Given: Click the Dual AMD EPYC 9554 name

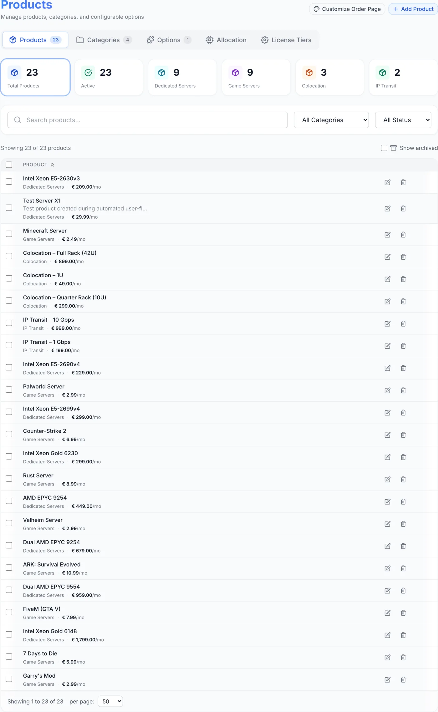Looking at the screenshot, I should (51, 587).
